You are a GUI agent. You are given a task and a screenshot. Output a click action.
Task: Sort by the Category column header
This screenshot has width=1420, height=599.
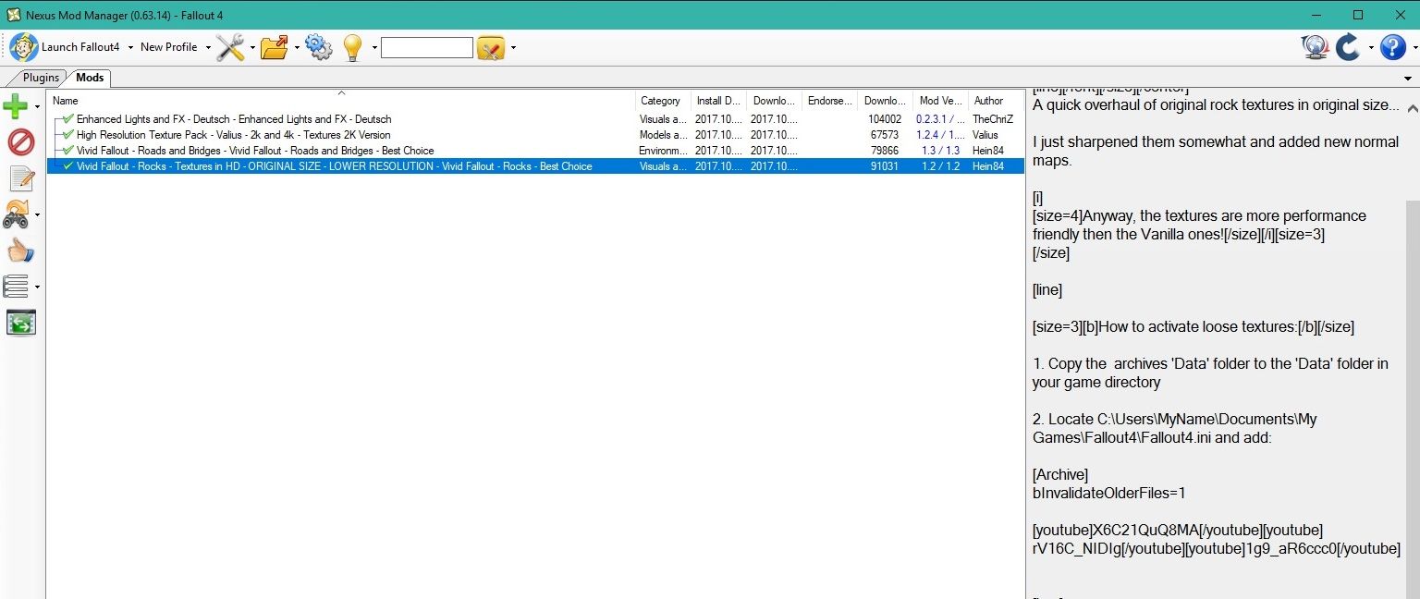(663, 101)
